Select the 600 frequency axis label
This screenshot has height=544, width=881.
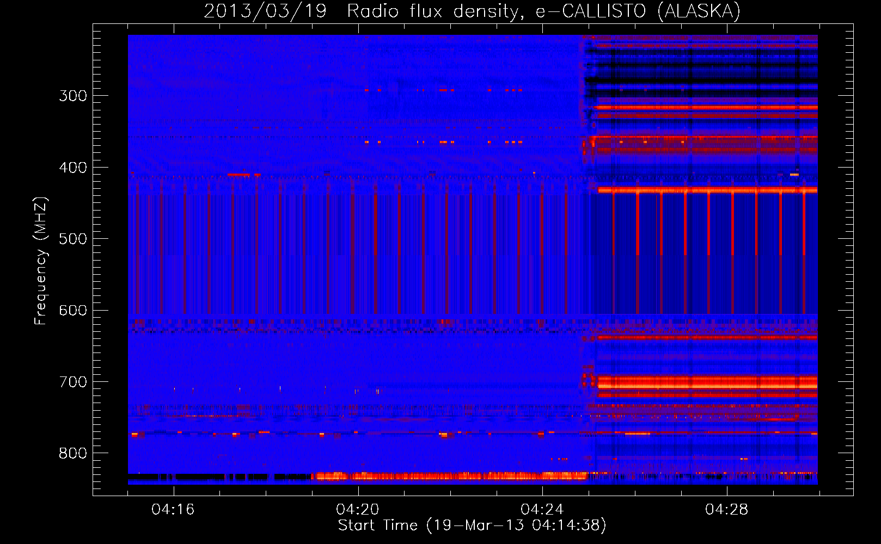73,311
